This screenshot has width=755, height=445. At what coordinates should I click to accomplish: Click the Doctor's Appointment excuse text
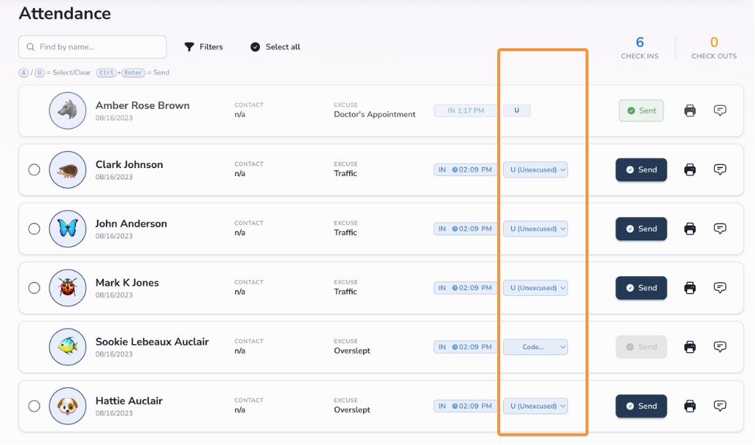point(375,115)
